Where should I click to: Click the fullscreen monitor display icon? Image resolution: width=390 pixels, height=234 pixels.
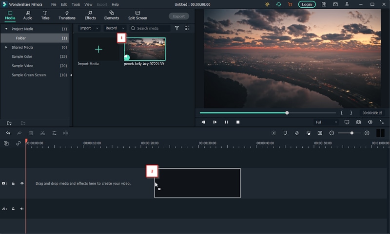[x=347, y=122]
